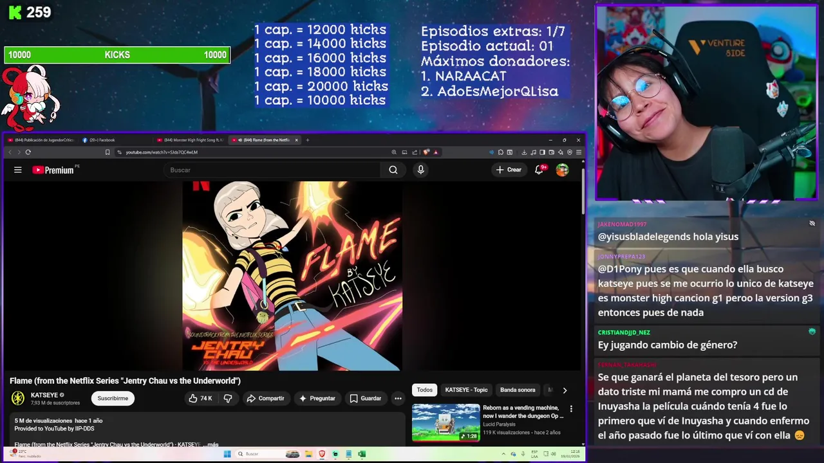Click JAKENOMAD1997 username in chat
The image size is (824, 463).
tap(622, 224)
